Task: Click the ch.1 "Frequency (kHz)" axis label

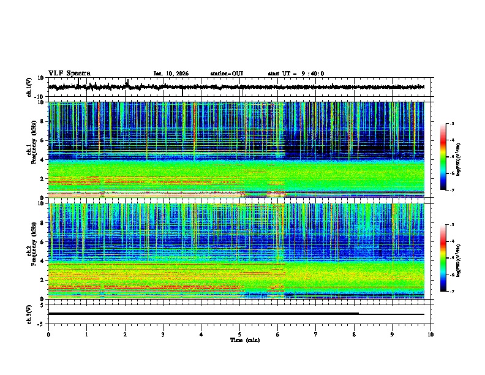Action: click(x=34, y=142)
